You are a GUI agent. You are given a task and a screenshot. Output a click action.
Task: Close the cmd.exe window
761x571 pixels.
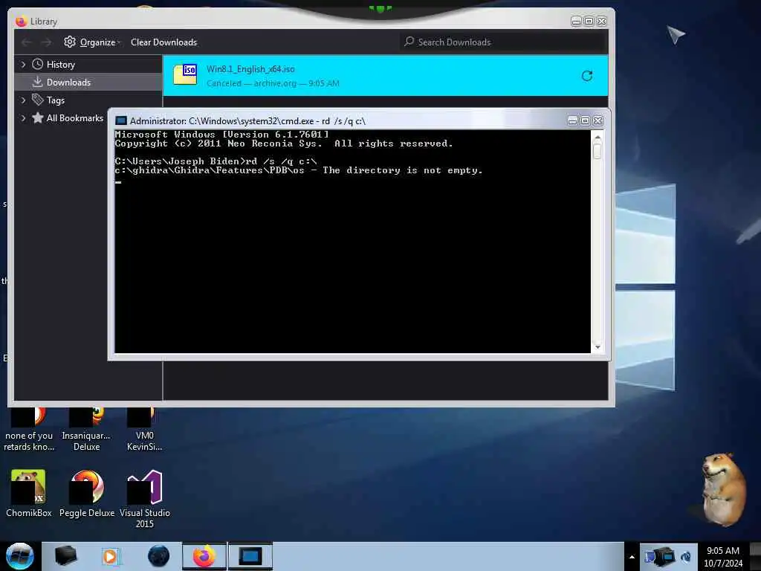pyautogui.click(x=598, y=121)
